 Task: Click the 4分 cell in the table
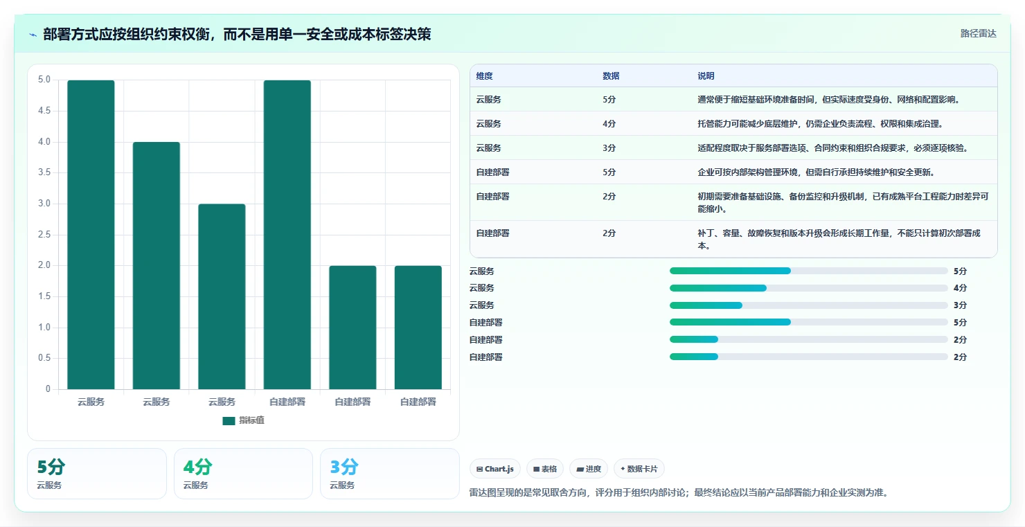tap(609, 124)
